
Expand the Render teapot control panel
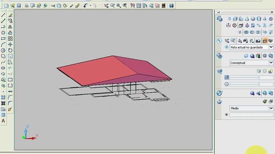click(219, 102)
